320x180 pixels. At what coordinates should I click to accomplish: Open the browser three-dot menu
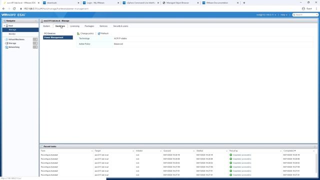coord(316,8)
